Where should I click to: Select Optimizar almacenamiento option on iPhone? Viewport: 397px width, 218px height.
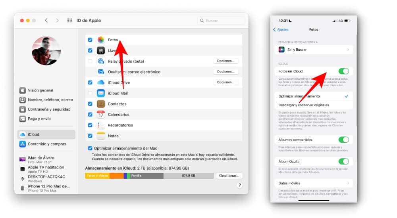pyautogui.click(x=314, y=96)
